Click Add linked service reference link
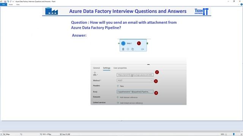 click(130, 103)
